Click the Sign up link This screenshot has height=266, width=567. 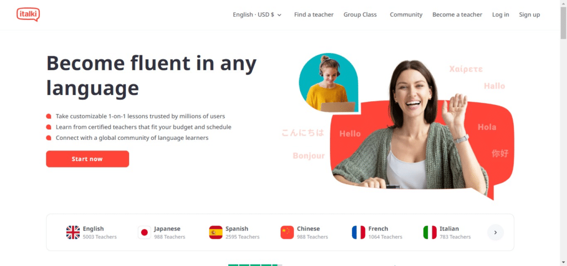click(x=529, y=15)
